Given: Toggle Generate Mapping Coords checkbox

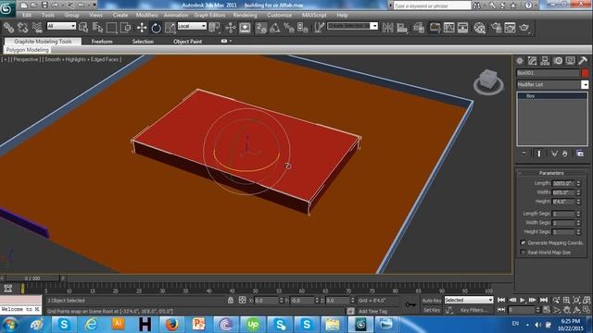Looking at the screenshot, I should [x=523, y=242].
